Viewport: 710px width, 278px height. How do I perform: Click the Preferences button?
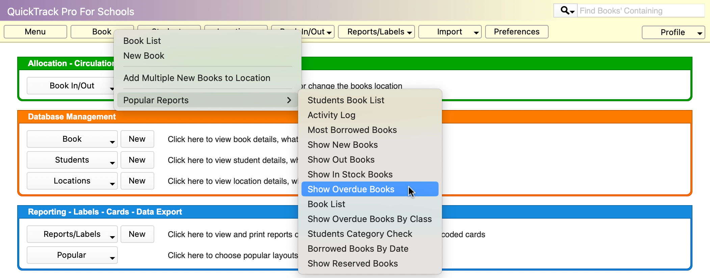pos(516,32)
